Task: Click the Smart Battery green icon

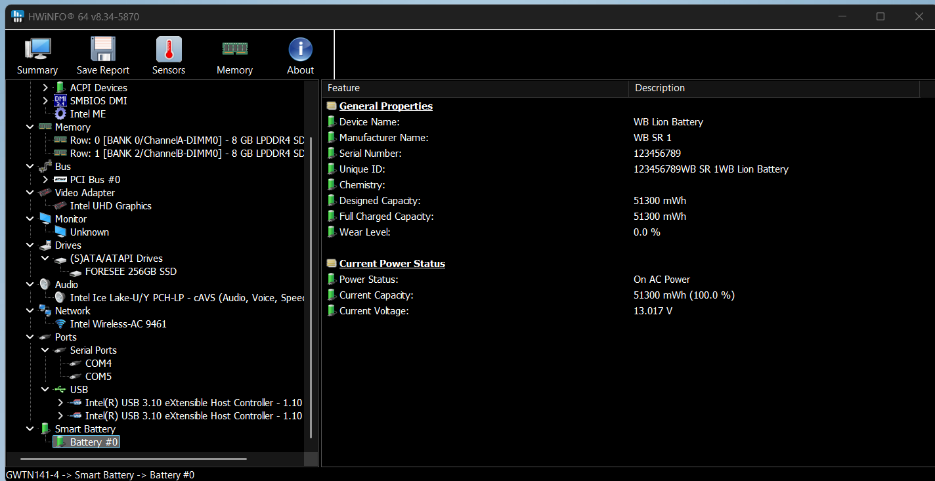Action: point(45,429)
